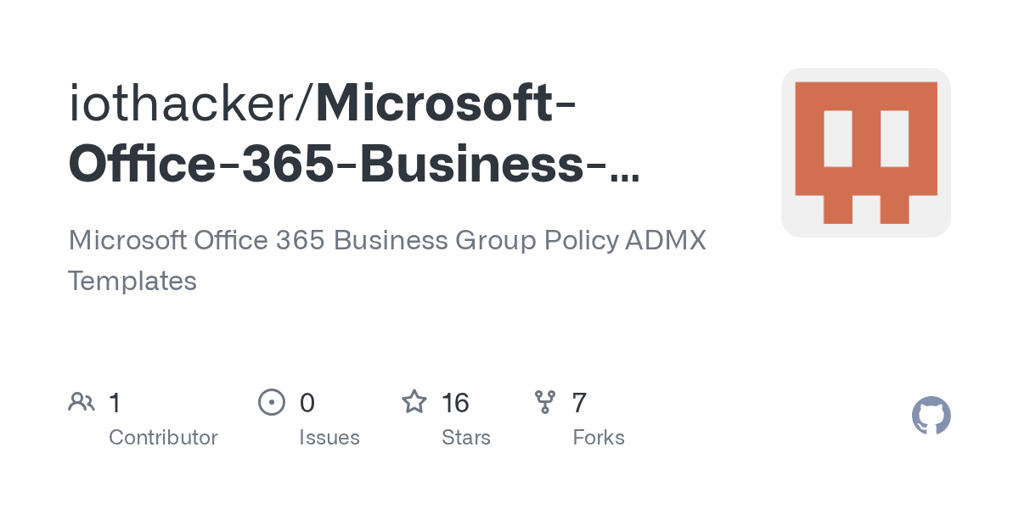Image resolution: width=1019 pixels, height=509 pixels.
Task: Click the contributor count number 1
Action: click(115, 402)
